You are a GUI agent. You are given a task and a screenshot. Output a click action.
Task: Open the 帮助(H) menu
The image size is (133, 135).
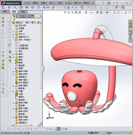pos(86,3)
